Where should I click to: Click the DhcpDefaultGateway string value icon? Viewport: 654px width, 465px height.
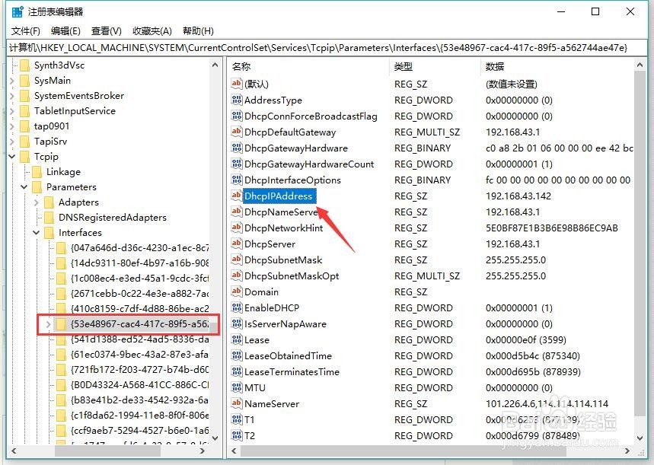coord(237,132)
